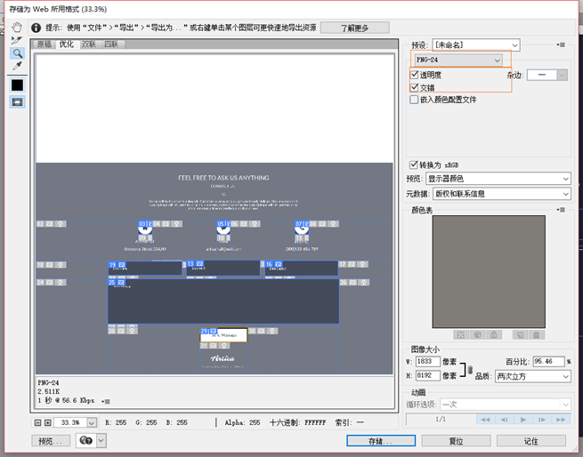The image size is (583, 457).
Task: Select the Zoom magnifier tool
Action: [x=17, y=53]
